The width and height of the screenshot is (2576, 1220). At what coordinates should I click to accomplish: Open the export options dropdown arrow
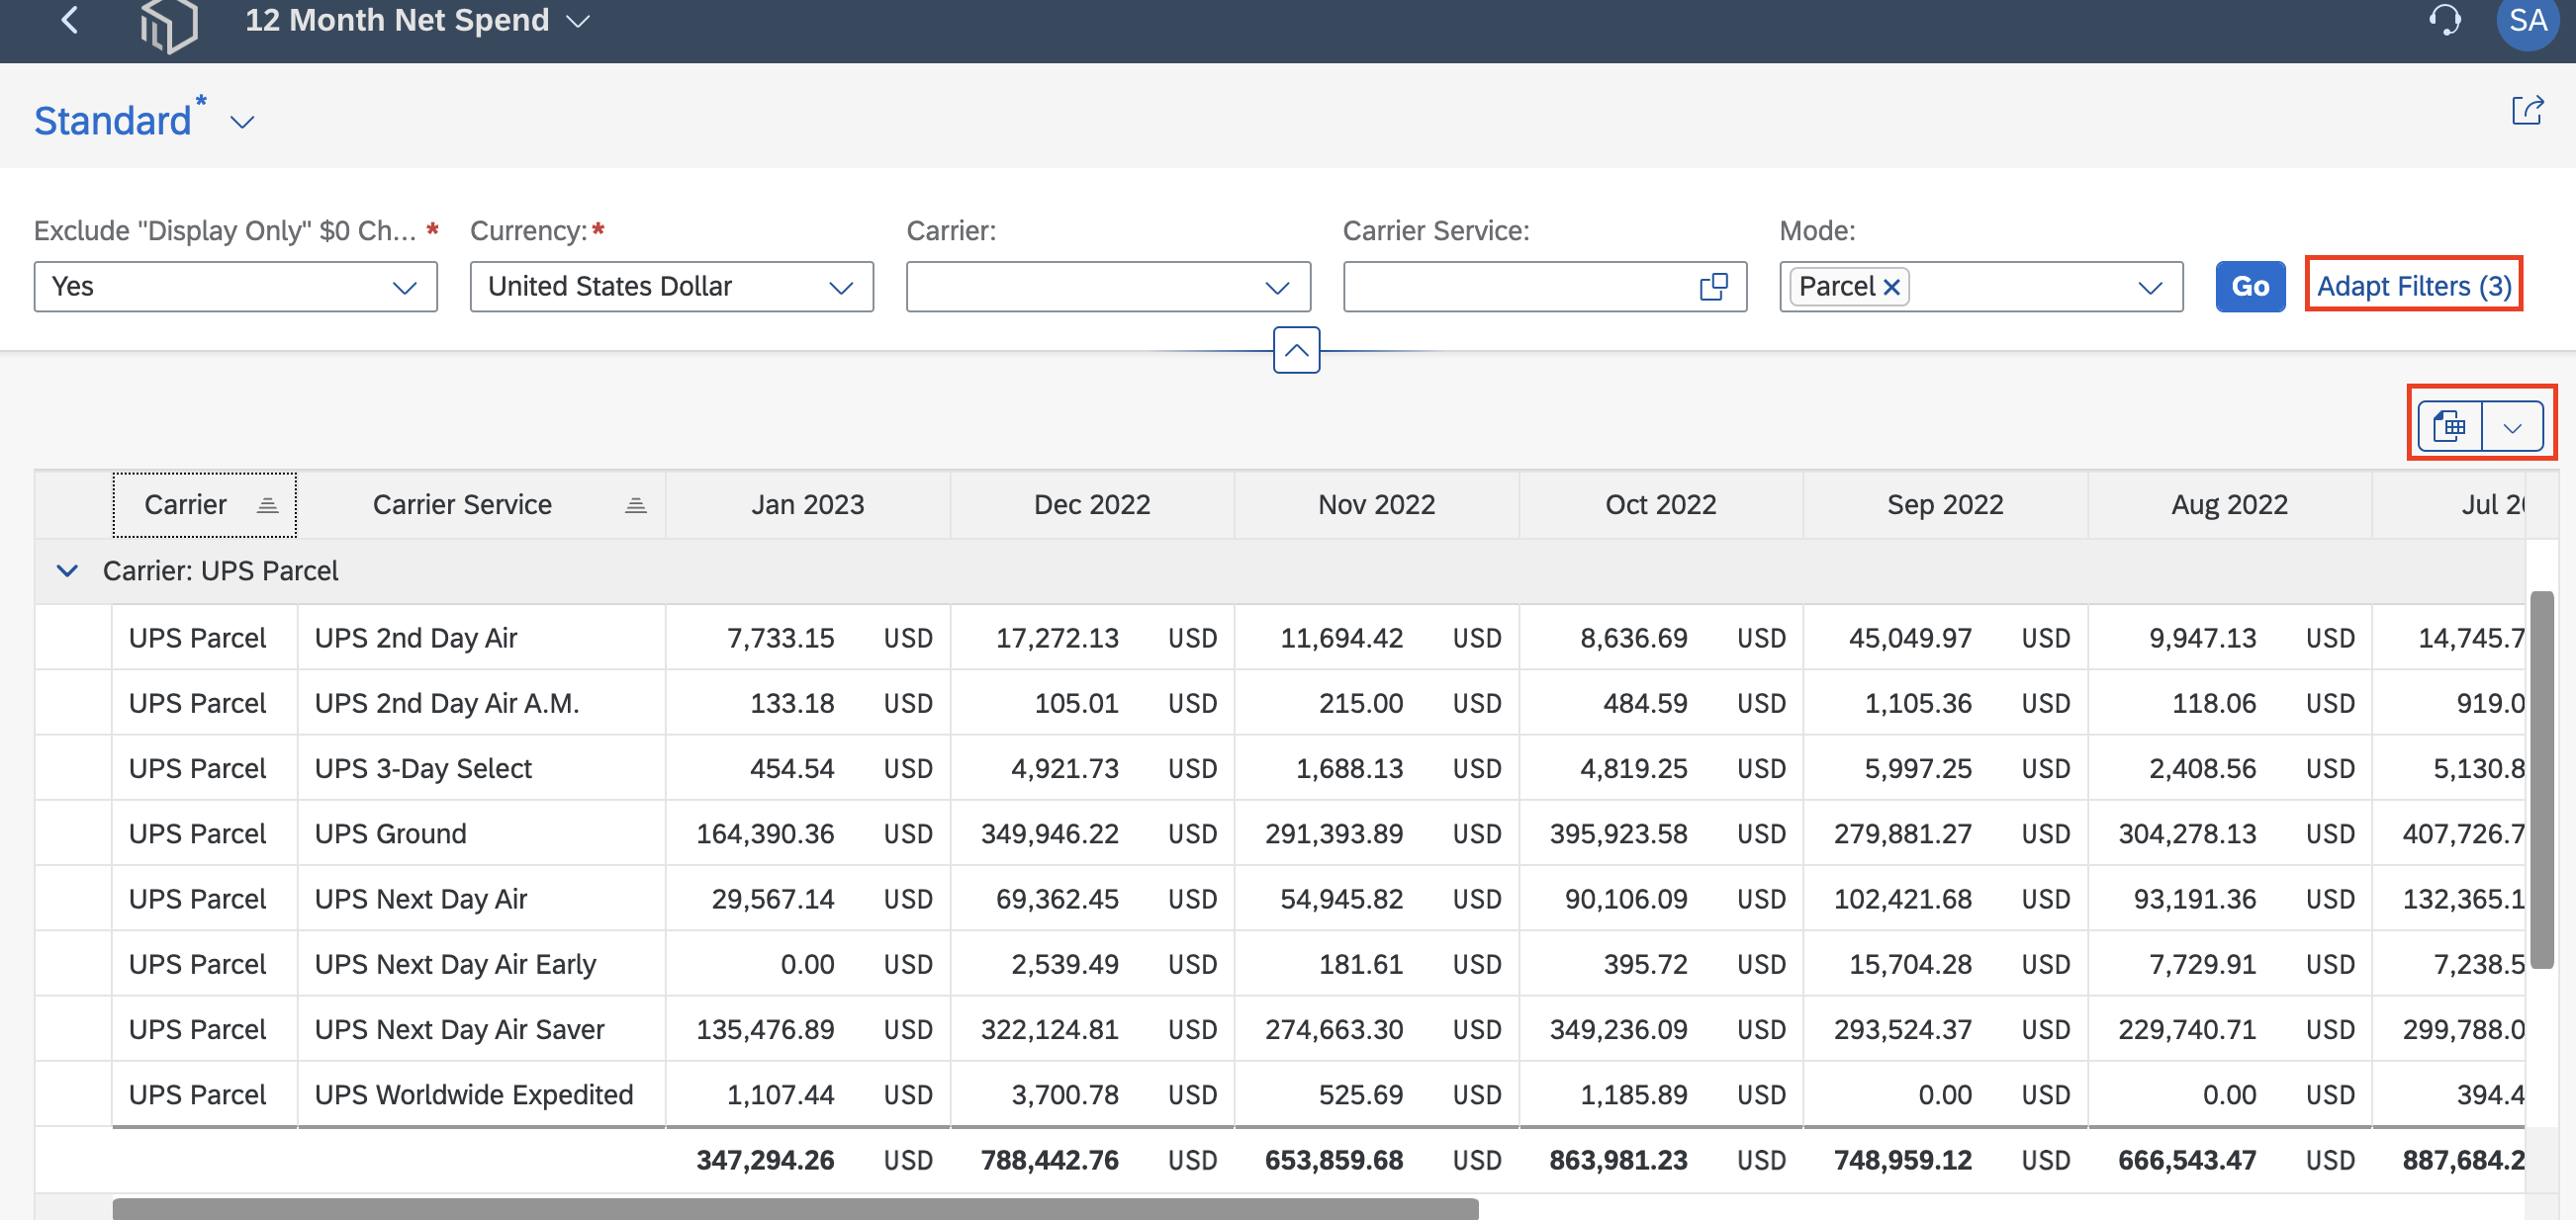[2512, 428]
